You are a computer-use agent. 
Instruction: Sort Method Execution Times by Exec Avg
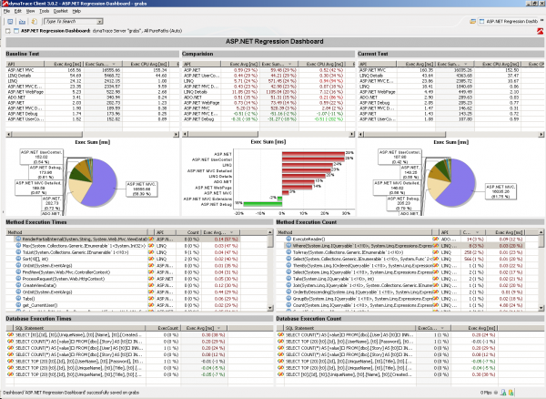(x=219, y=232)
